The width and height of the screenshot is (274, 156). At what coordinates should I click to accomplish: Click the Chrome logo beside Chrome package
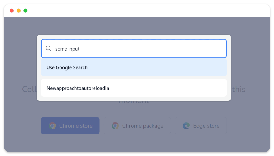(x=115, y=126)
